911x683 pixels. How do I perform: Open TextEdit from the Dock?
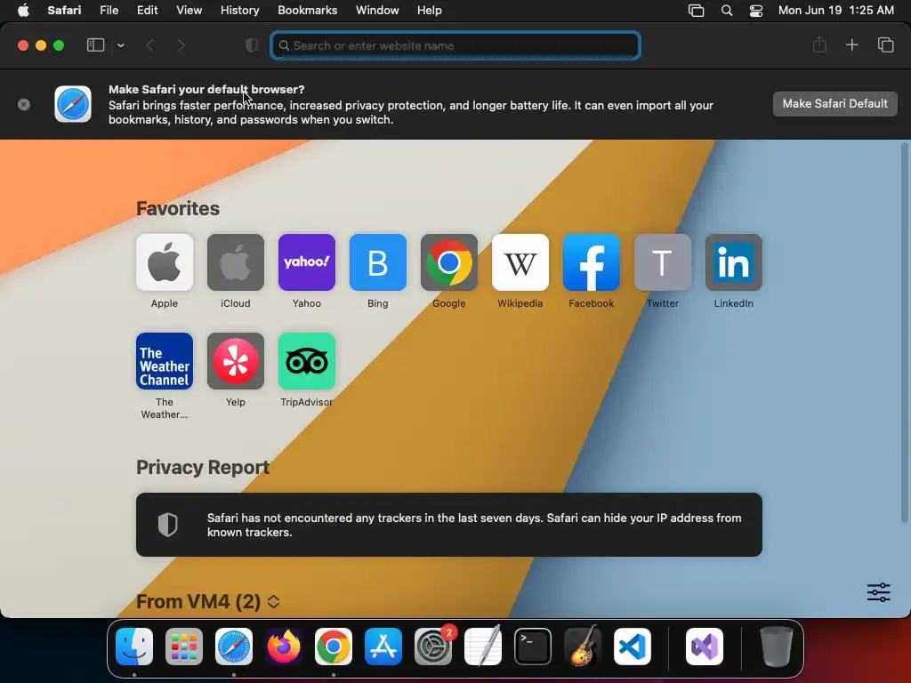pyautogui.click(x=483, y=647)
